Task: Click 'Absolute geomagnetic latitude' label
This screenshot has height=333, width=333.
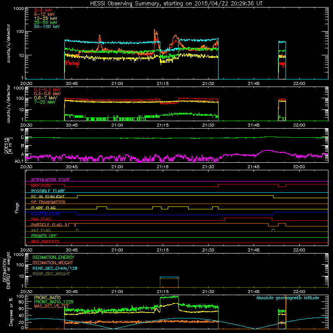Action: 288,298
